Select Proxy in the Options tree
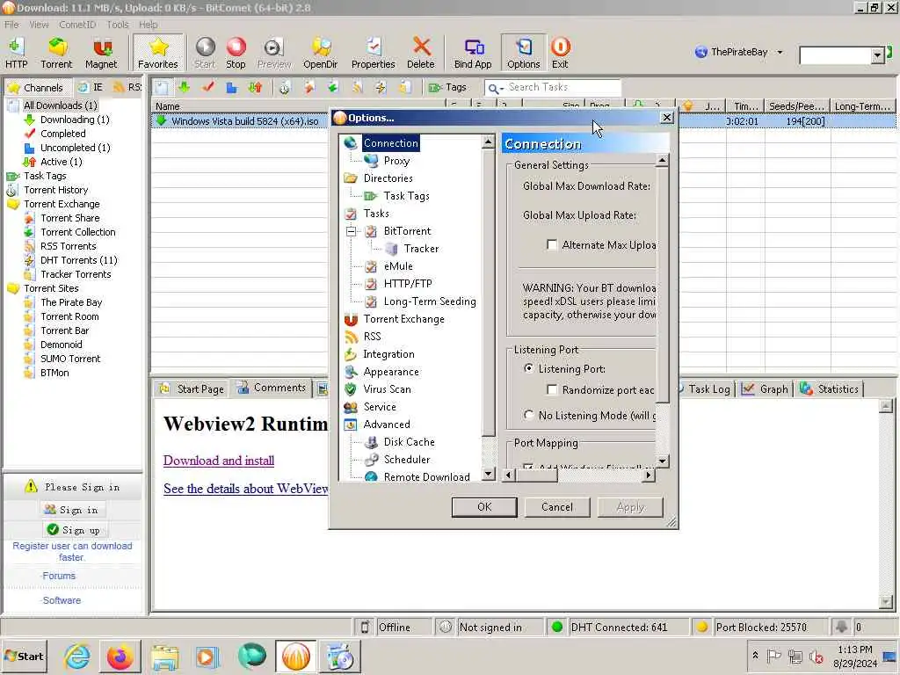 396,161
